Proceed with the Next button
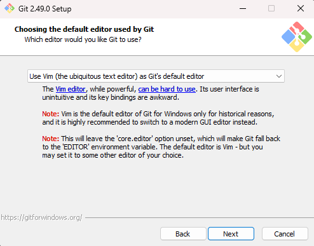Viewport: 314px width, 246px height. 231,234
